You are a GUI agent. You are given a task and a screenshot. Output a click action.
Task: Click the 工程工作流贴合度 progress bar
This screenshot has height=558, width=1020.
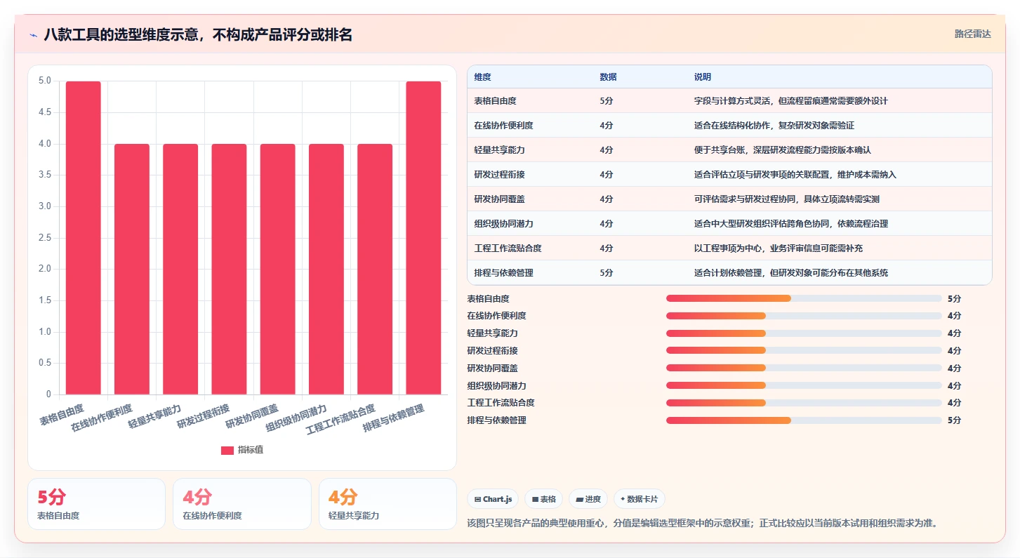[804, 403]
